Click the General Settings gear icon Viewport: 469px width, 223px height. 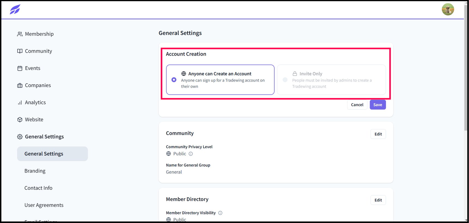tap(20, 137)
